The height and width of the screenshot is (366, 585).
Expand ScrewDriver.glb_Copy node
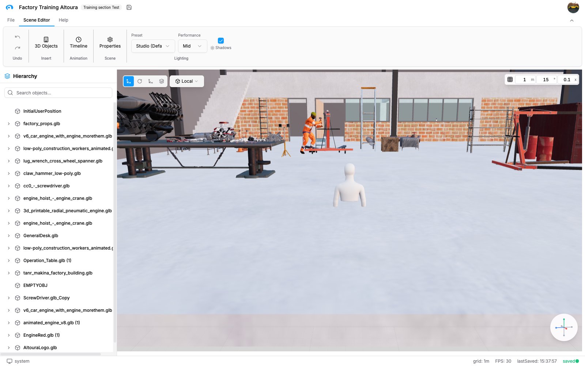click(x=9, y=298)
